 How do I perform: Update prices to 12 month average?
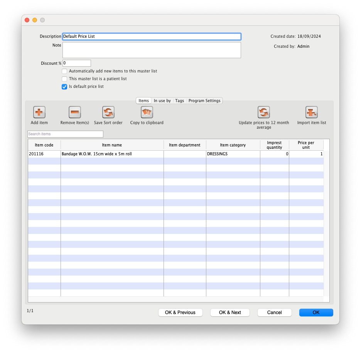[x=264, y=113]
